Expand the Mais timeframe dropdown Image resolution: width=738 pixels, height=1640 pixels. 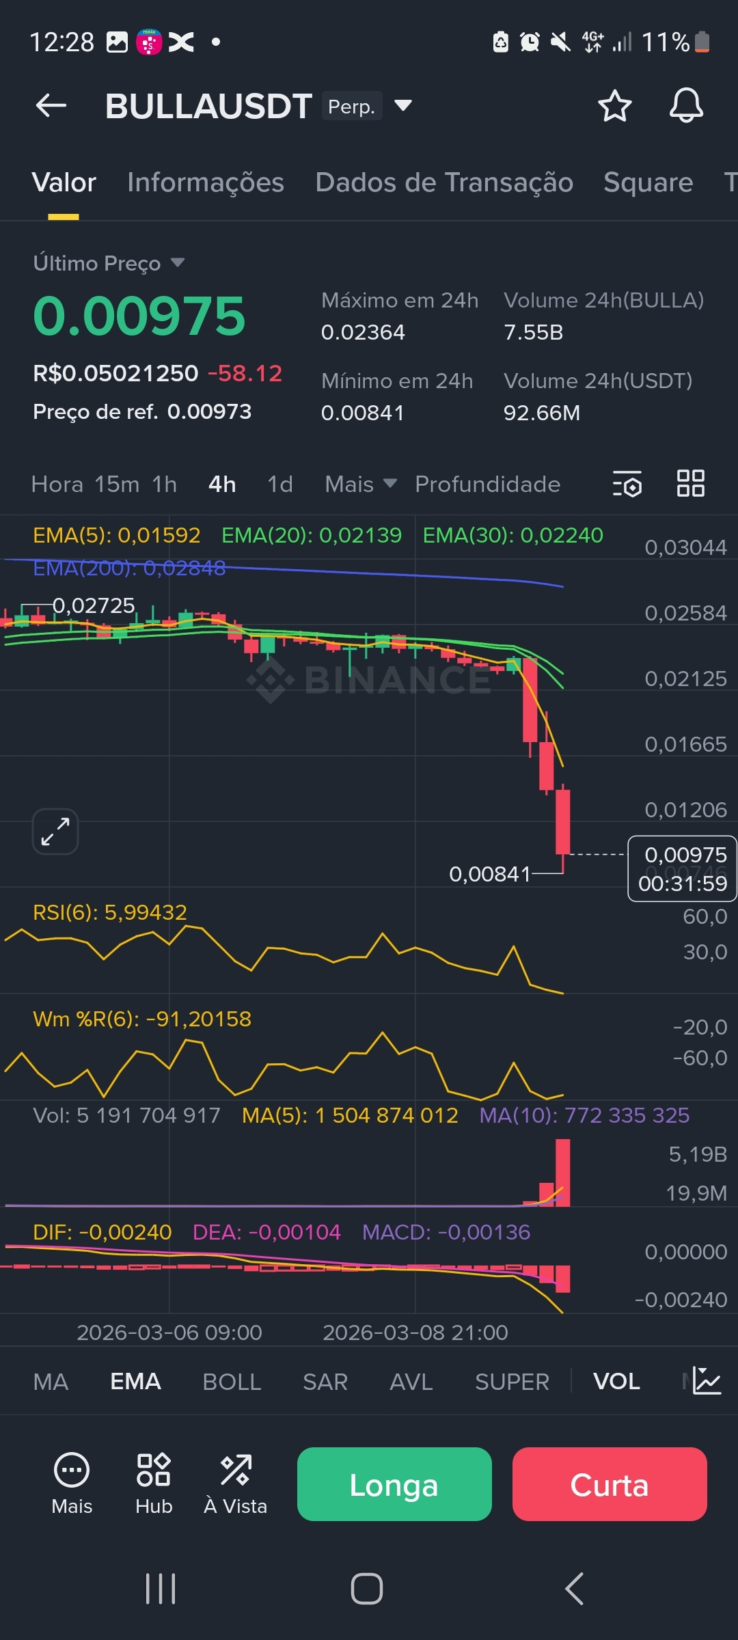[x=361, y=484]
